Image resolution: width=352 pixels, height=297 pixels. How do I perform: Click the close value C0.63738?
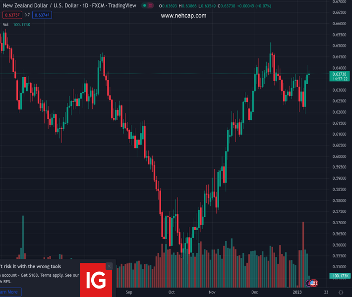click(226, 6)
